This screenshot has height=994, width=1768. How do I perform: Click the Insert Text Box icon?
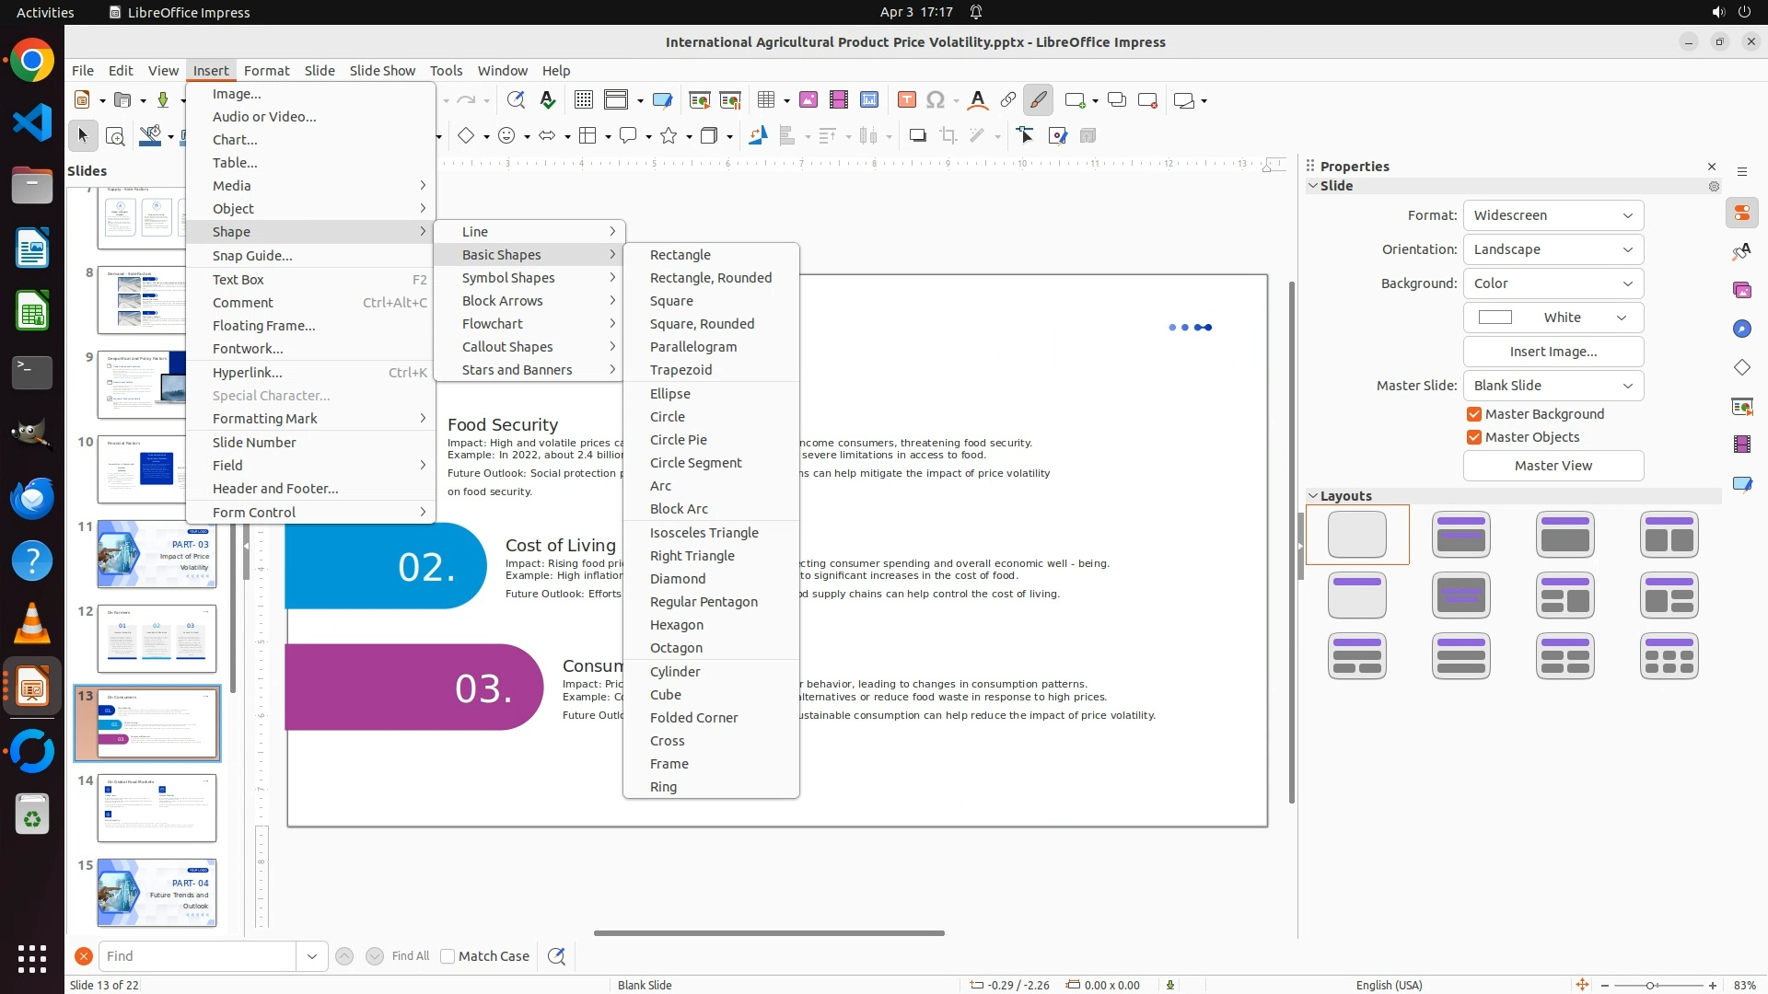[906, 100]
